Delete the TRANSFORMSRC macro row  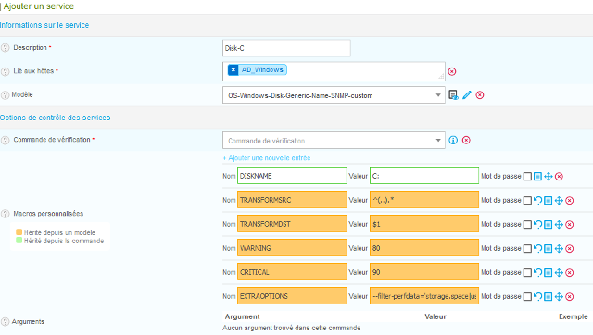point(570,201)
